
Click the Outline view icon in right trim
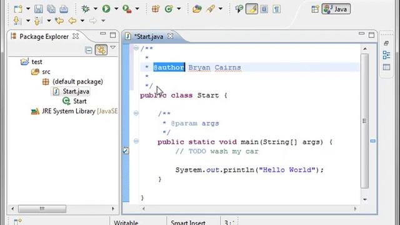(386, 55)
